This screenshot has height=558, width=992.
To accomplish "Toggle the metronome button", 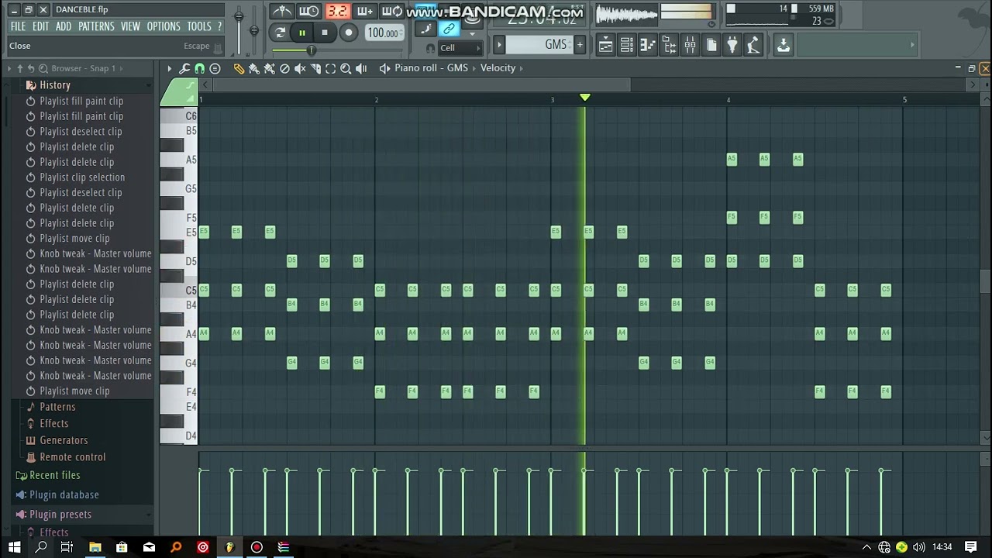I will (x=282, y=11).
